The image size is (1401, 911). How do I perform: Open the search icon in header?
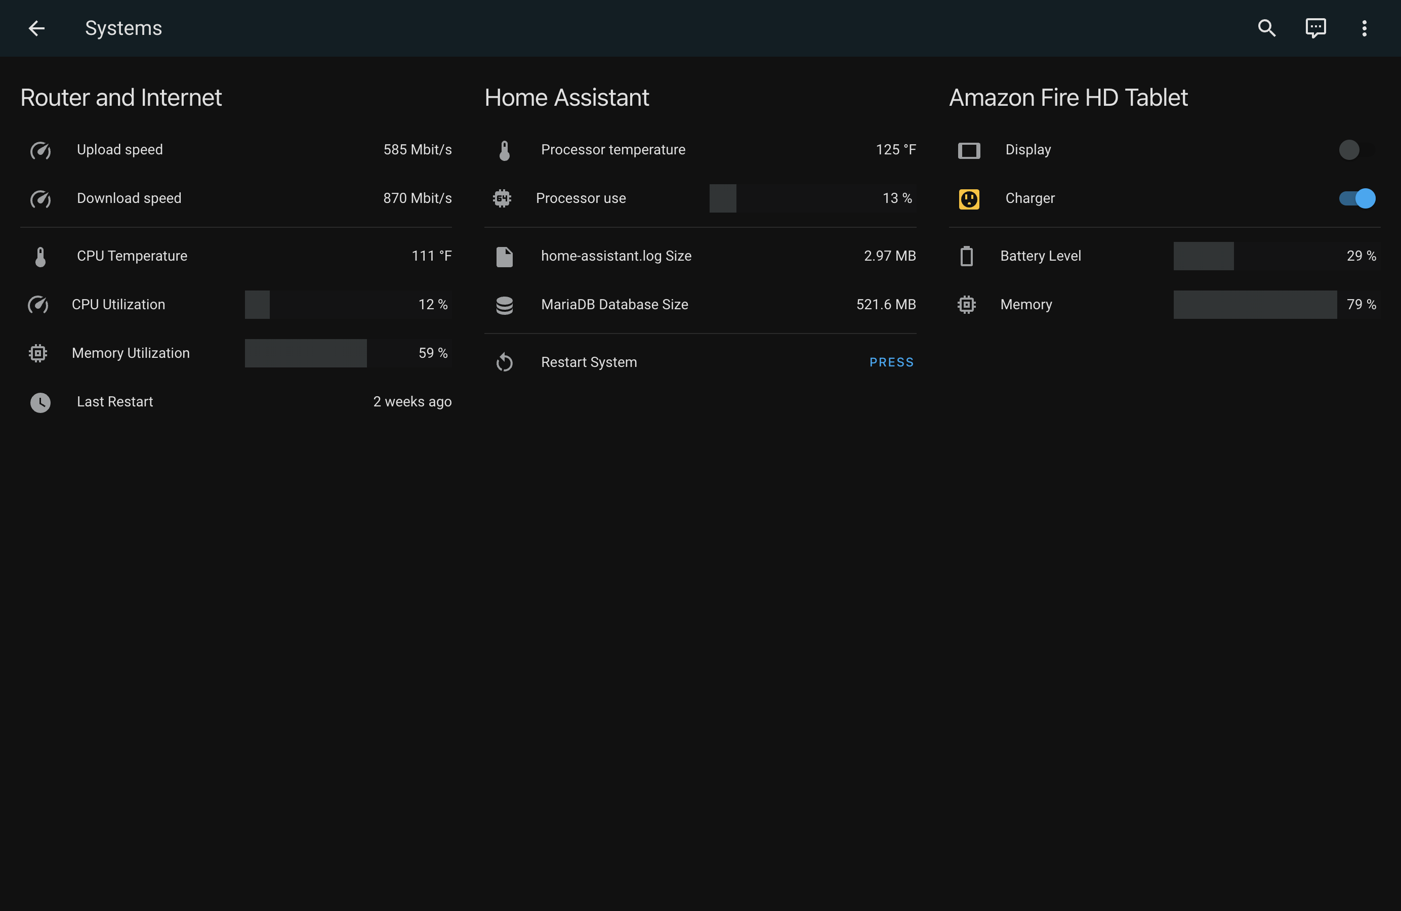click(1266, 28)
